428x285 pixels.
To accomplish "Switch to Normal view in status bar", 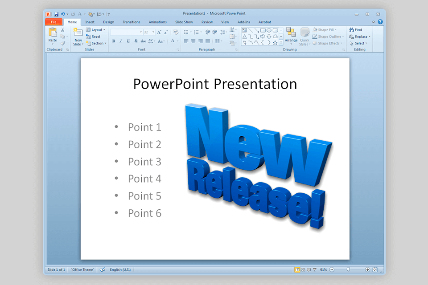I will click(297, 270).
